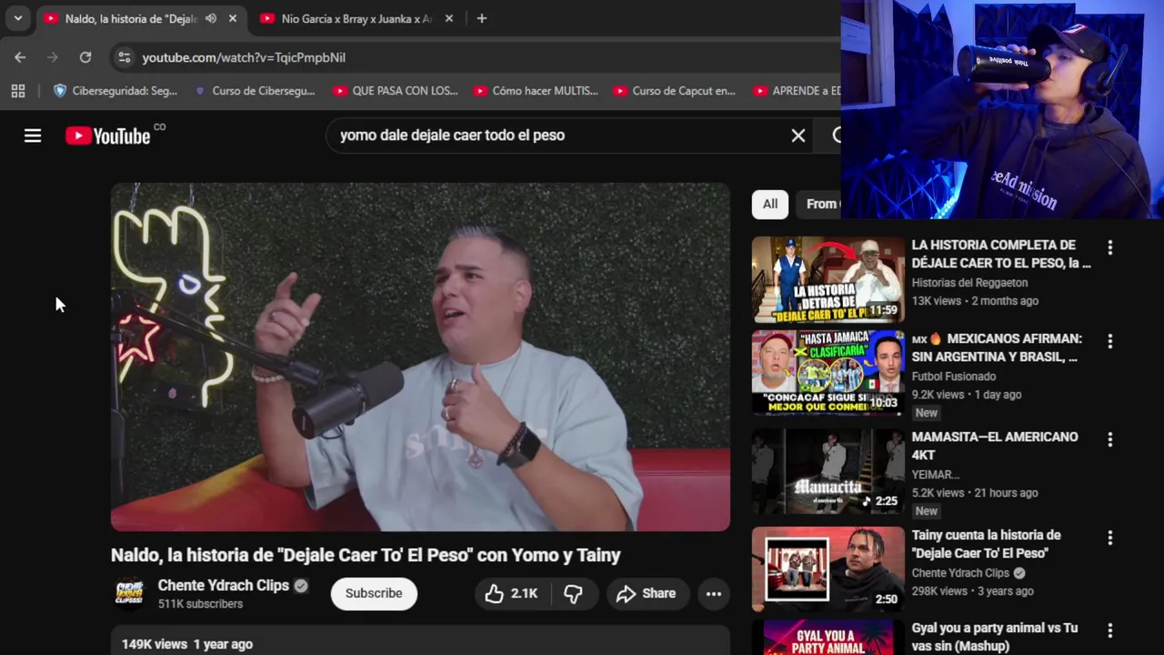This screenshot has width=1164, height=655.
Task: Click the YouTube search text field
Action: pyautogui.click(x=559, y=135)
